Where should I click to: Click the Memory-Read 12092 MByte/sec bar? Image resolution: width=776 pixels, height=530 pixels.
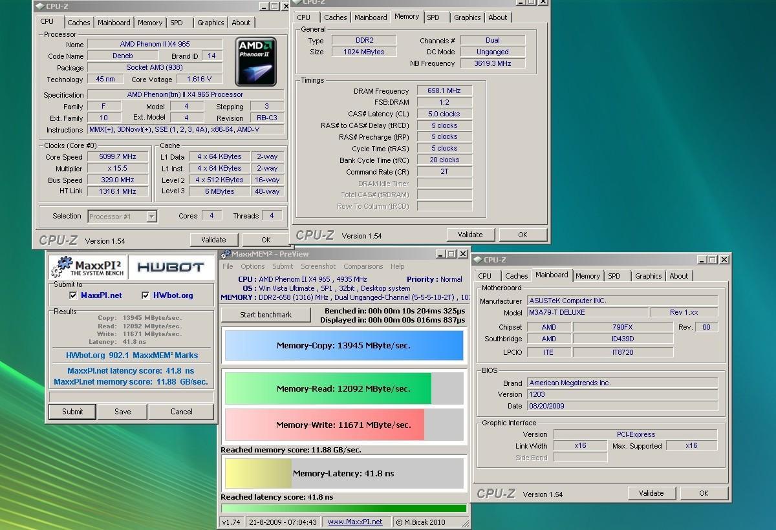pyautogui.click(x=344, y=389)
